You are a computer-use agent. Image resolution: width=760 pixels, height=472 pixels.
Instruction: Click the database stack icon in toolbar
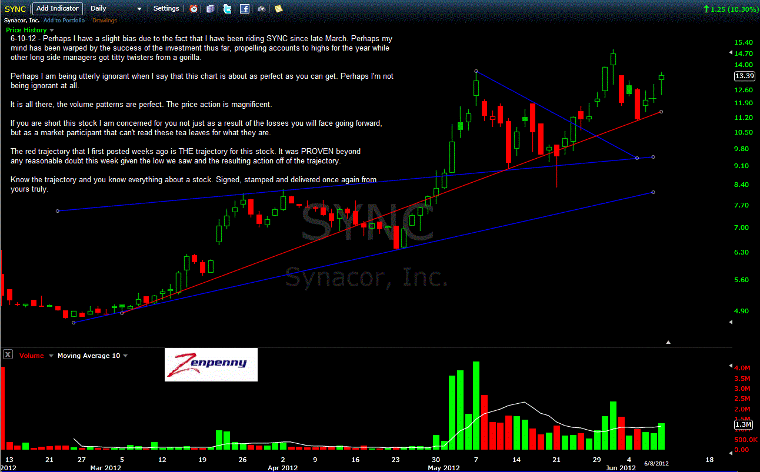211,9
